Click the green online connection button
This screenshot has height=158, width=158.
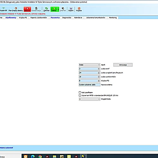pos(54,9)
